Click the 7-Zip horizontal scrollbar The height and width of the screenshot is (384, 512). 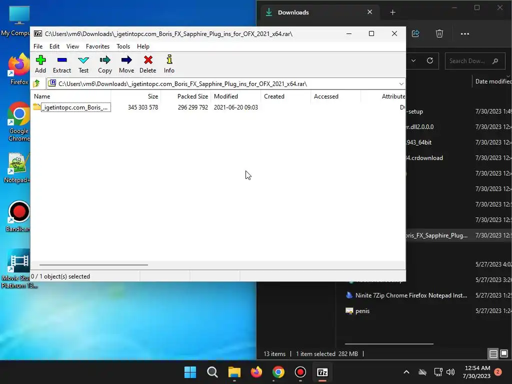coord(93,265)
